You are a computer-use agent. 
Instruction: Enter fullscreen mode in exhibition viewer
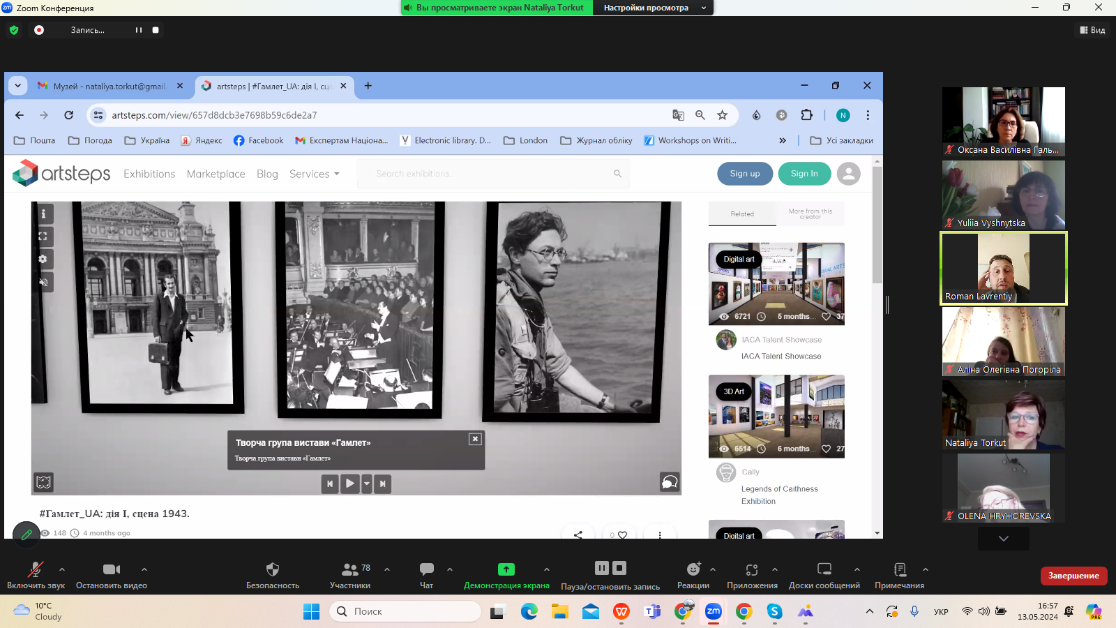43,237
